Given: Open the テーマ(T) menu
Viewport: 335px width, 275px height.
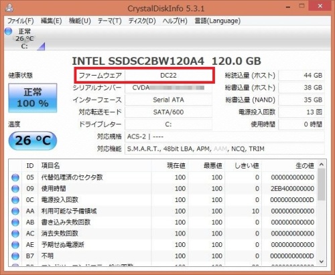Looking at the screenshot, I should (x=109, y=21).
